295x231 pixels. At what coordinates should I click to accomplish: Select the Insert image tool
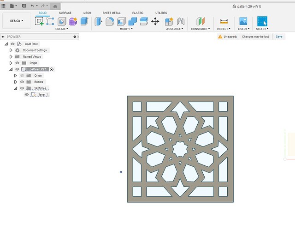click(x=243, y=21)
